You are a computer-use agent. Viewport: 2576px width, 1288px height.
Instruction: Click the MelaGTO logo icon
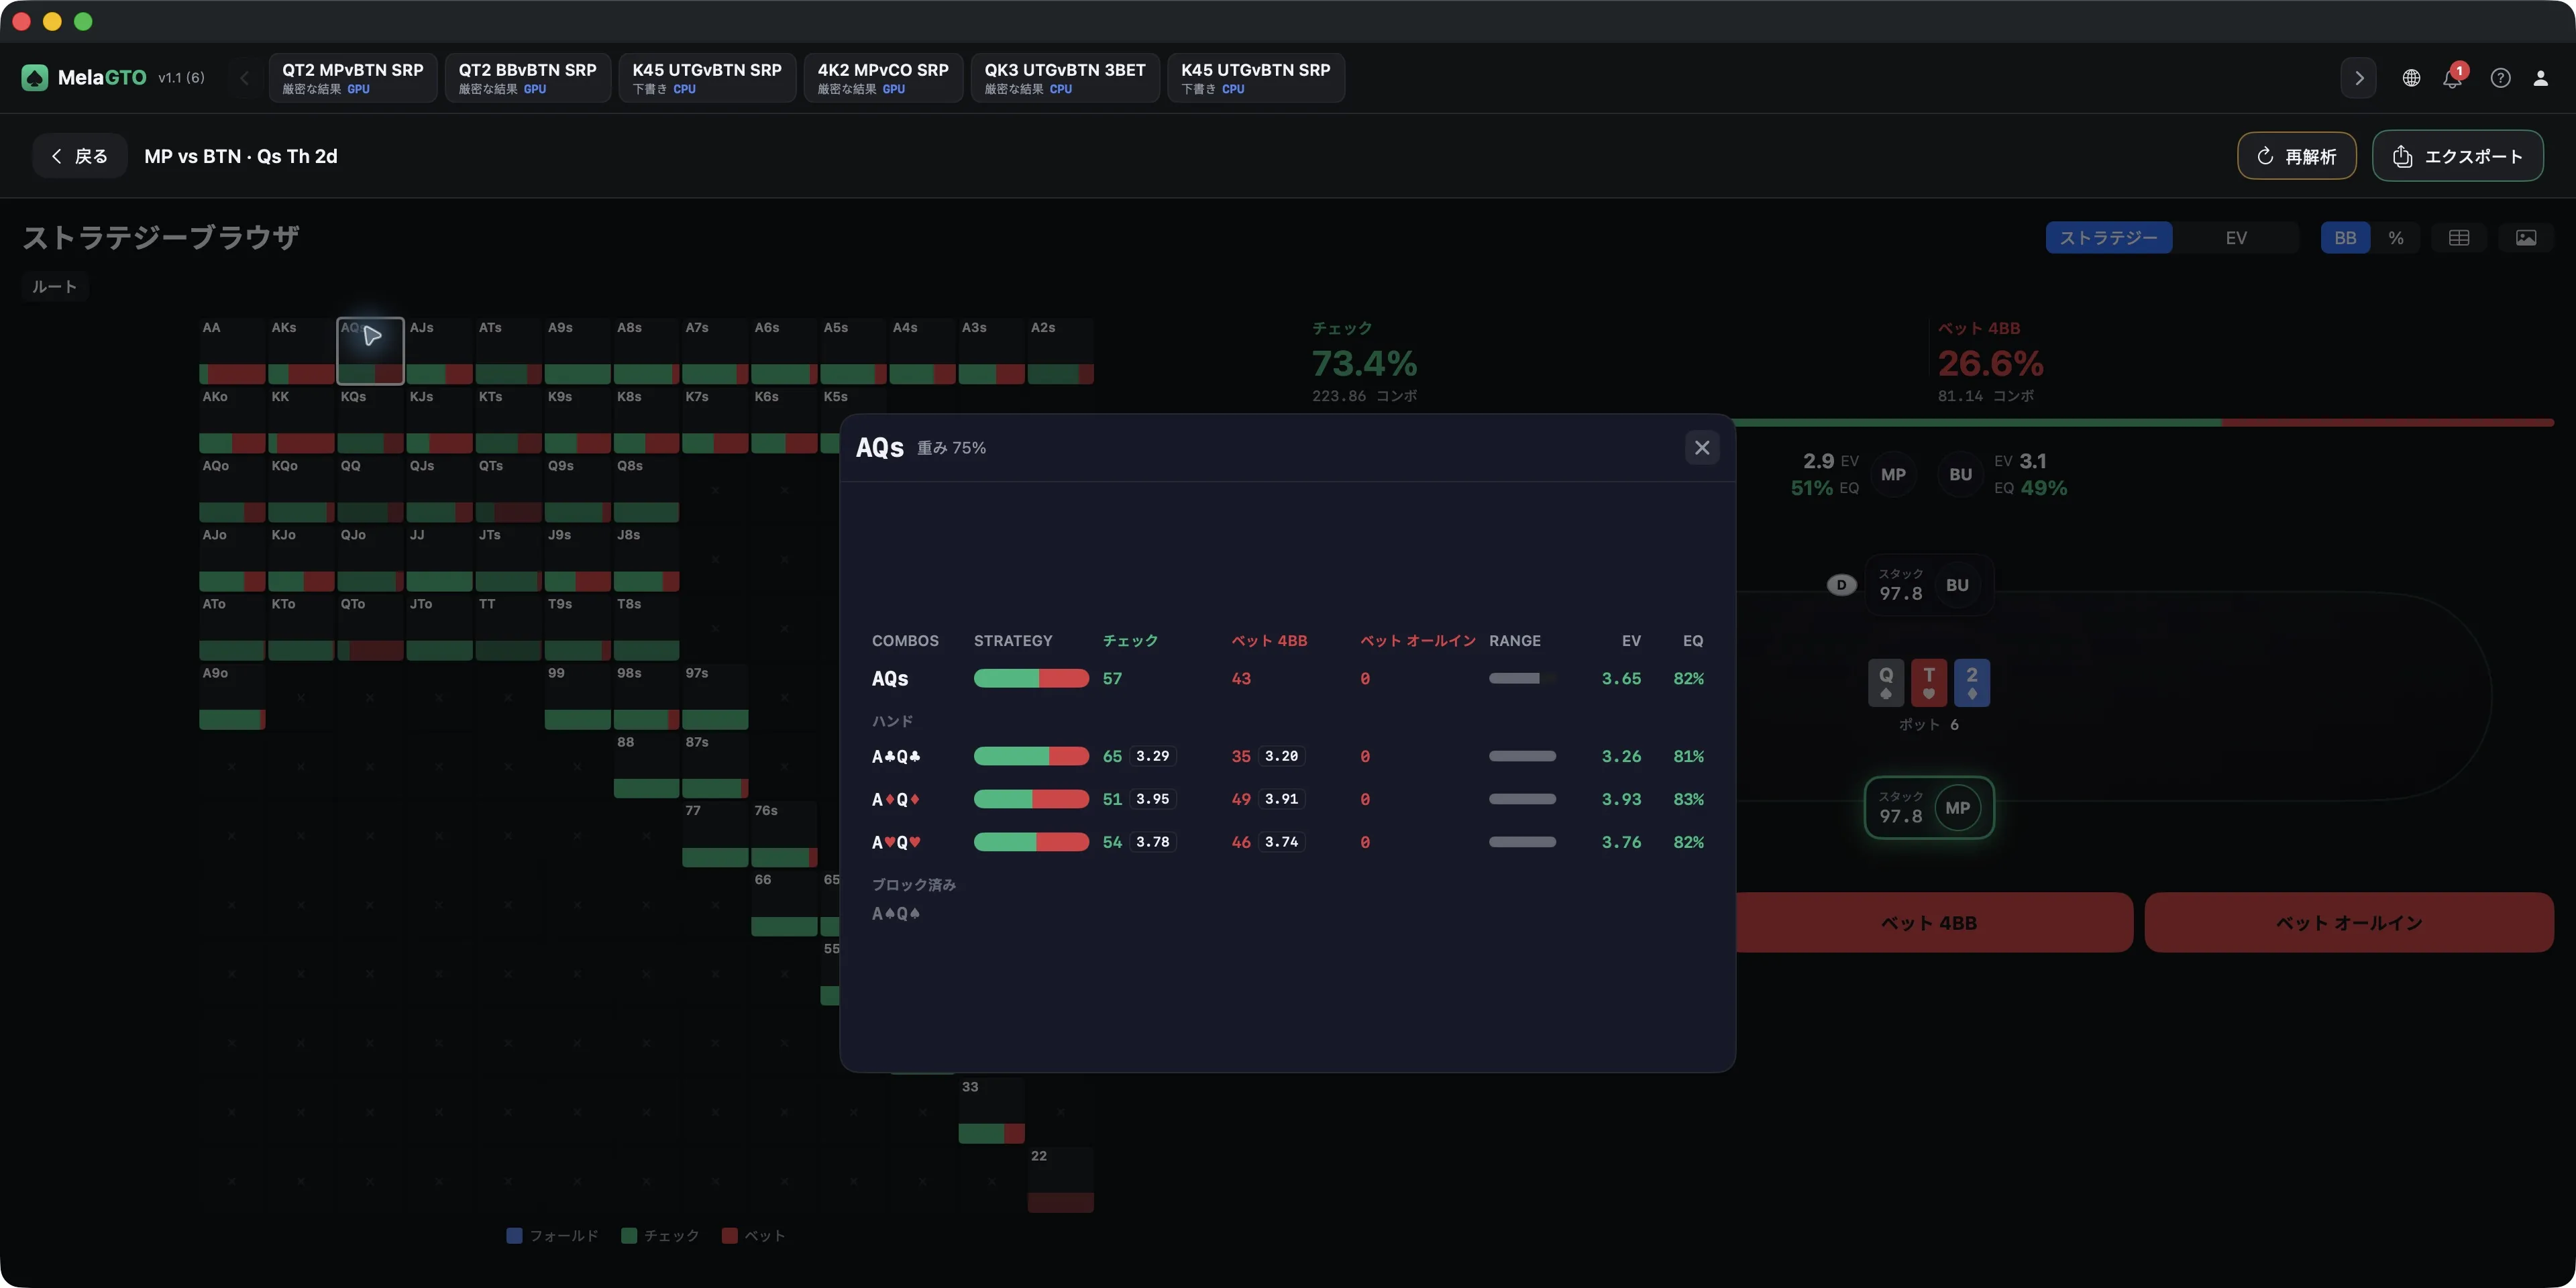(x=35, y=77)
